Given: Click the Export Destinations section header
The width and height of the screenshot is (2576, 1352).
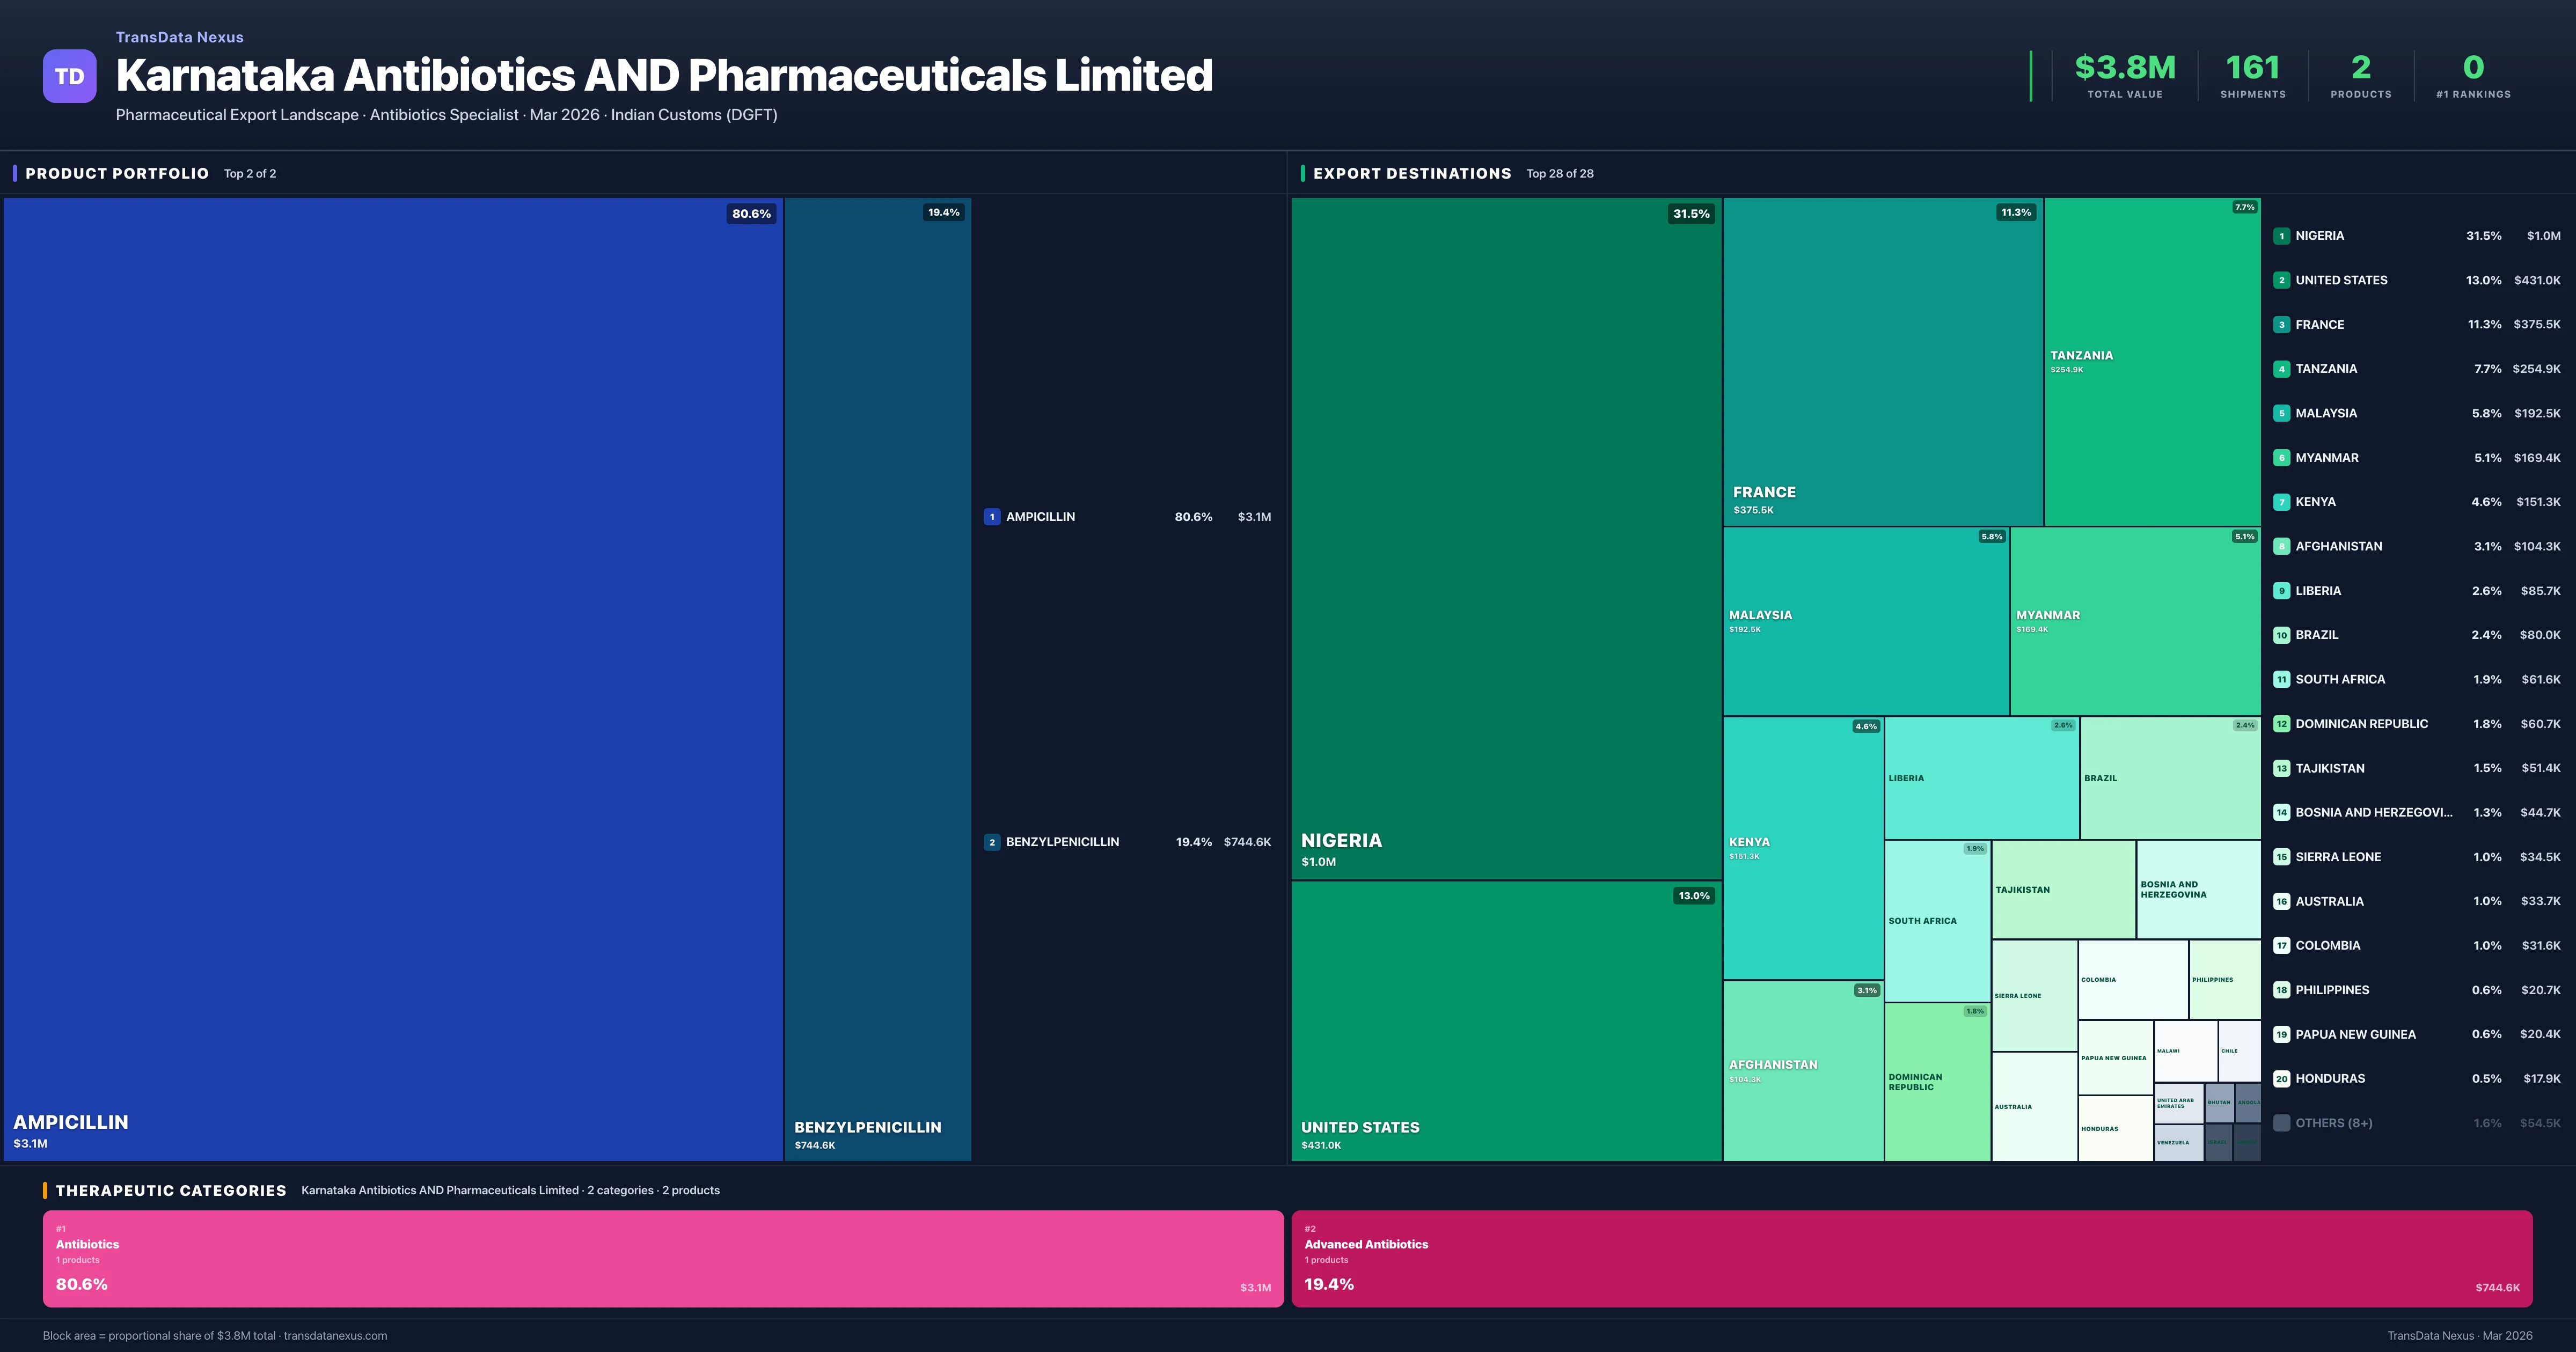Looking at the screenshot, I should 1411,173.
